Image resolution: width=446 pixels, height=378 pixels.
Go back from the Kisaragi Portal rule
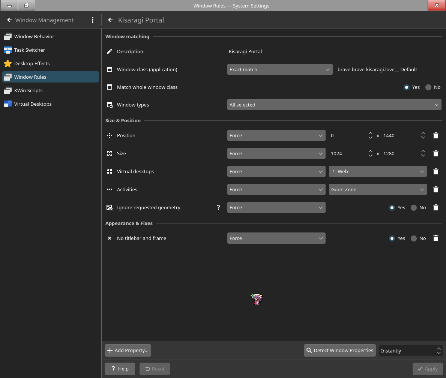tap(110, 20)
